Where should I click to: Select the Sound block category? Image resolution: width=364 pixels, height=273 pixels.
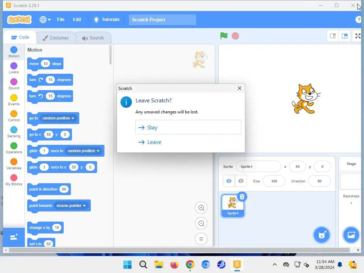tap(14, 84)
